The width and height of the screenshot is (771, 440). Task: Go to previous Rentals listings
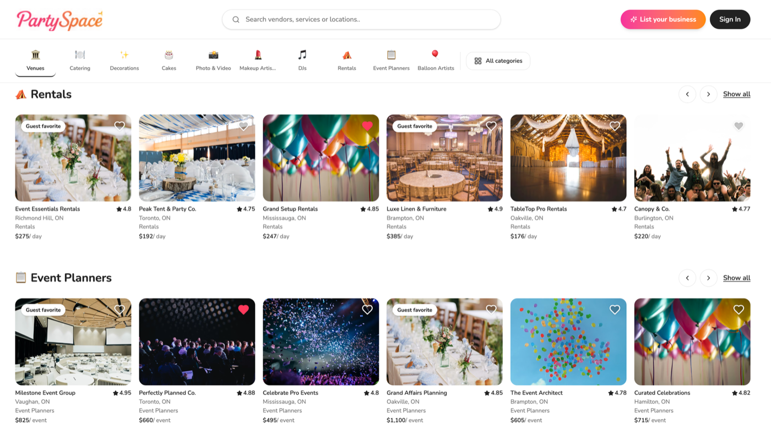[687, 94]
